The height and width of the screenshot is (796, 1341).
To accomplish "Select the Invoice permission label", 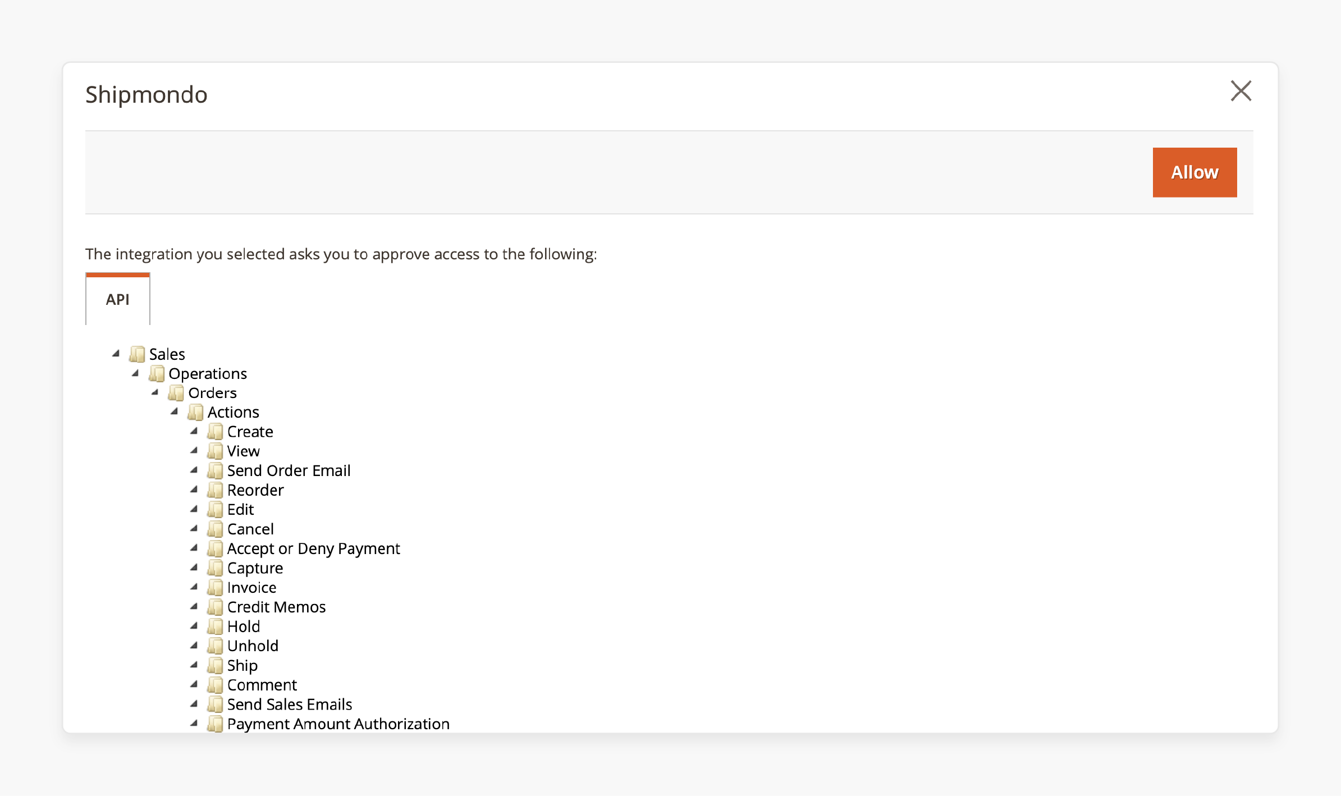I will pos(252,588).
